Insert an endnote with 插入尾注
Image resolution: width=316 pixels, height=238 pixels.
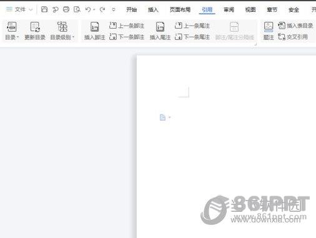pos(160,31)
